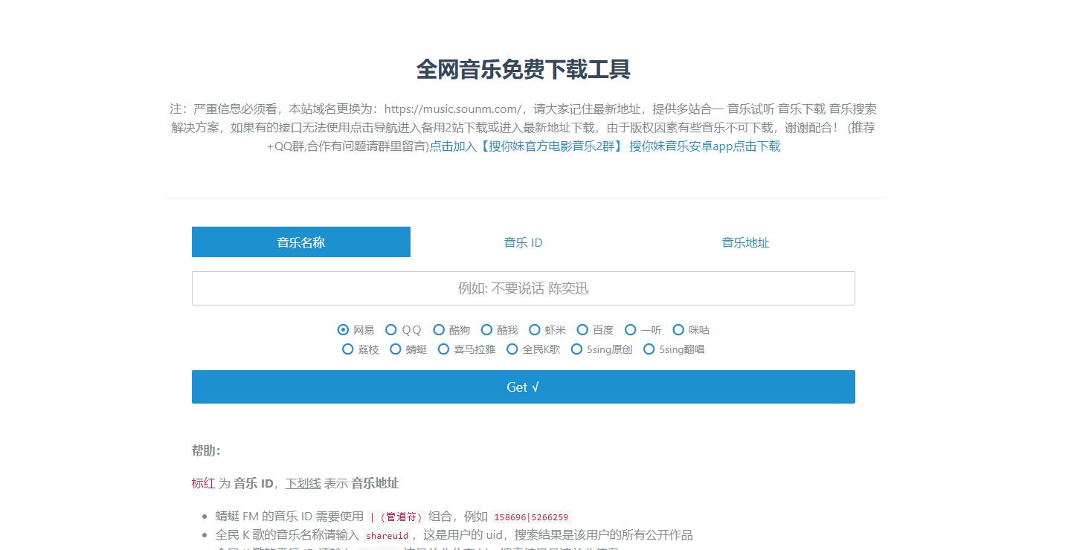This screenshot has width=1068, height=550.
Task: Open the 音乐地址 tab
Action: tap(745, 242)
